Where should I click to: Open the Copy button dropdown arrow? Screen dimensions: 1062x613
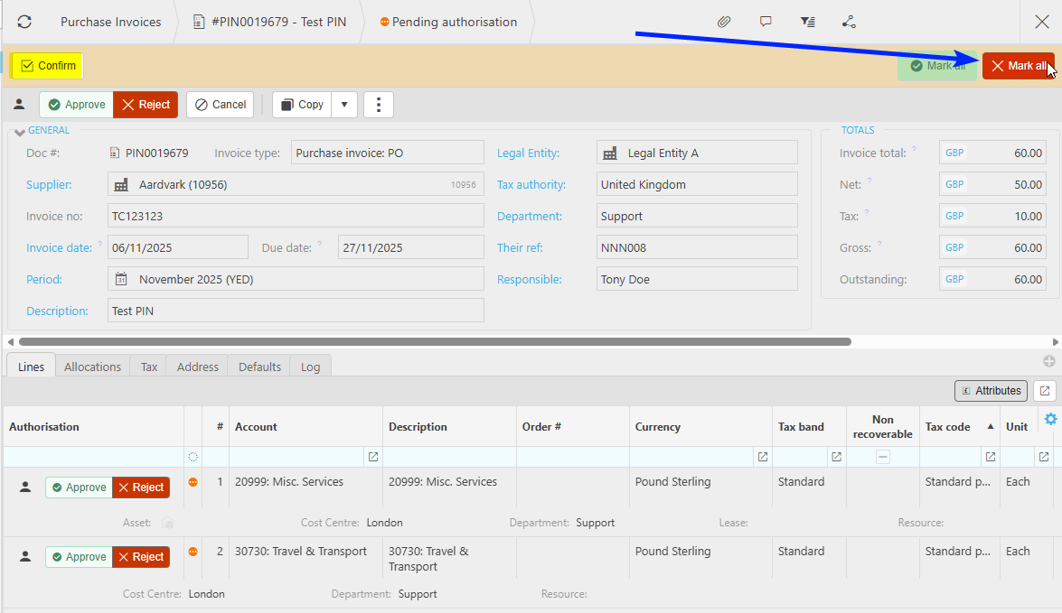[x=344, y=105]
